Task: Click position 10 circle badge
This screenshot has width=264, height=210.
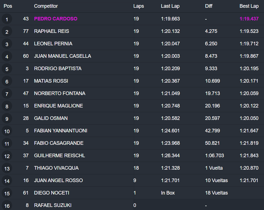Action: point(7,131)
